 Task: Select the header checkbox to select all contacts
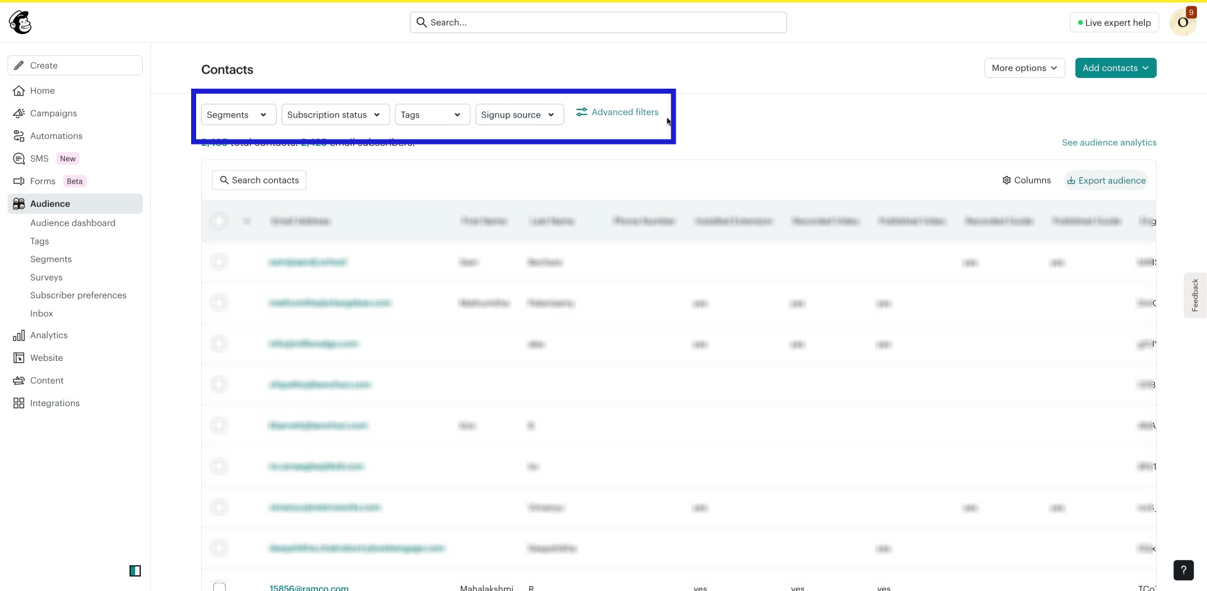[219, 221]
